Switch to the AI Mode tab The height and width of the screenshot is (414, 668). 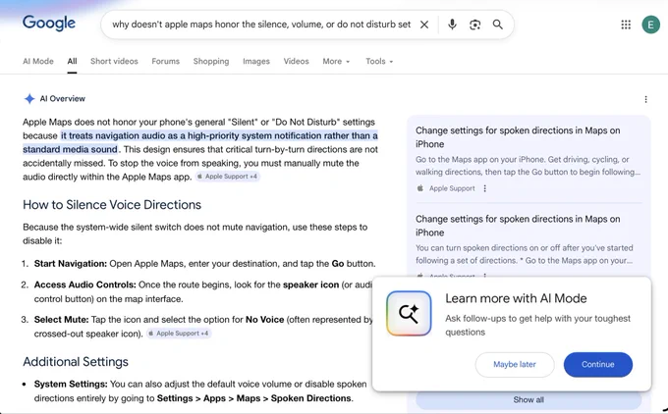[38, 61]
